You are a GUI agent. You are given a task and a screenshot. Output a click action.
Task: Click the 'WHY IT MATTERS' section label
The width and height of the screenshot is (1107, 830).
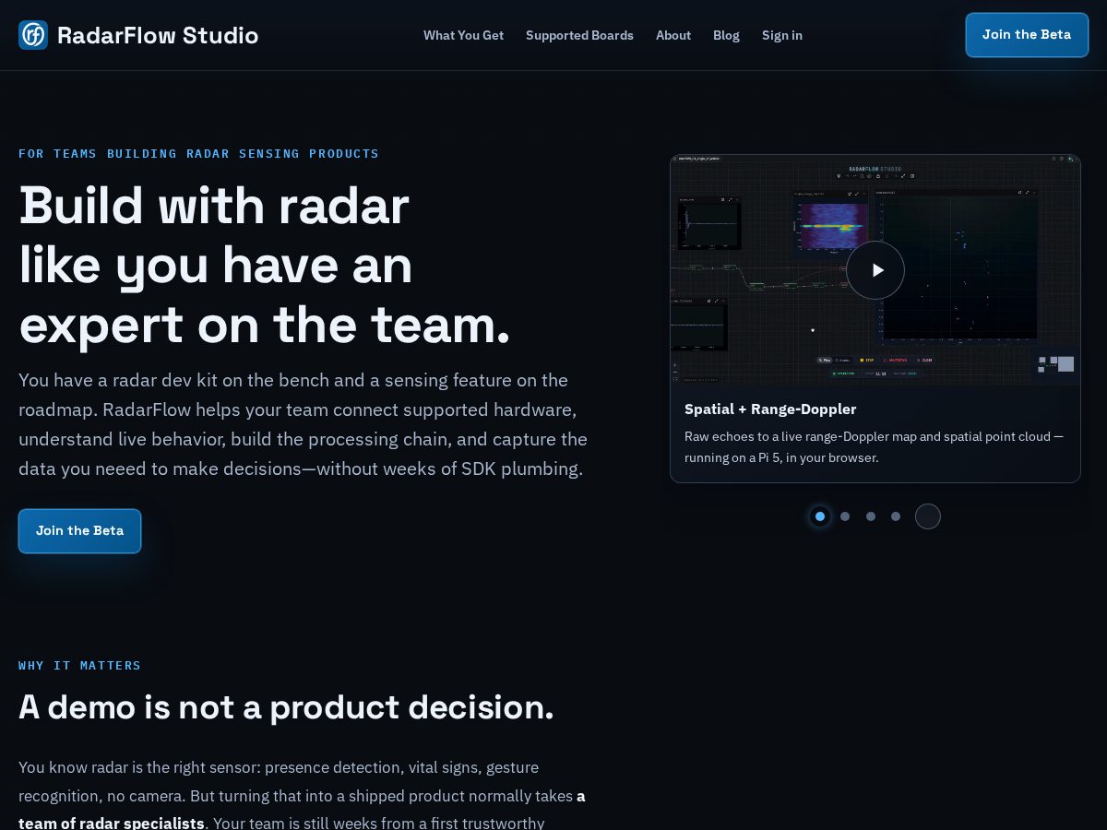(80, 665)
